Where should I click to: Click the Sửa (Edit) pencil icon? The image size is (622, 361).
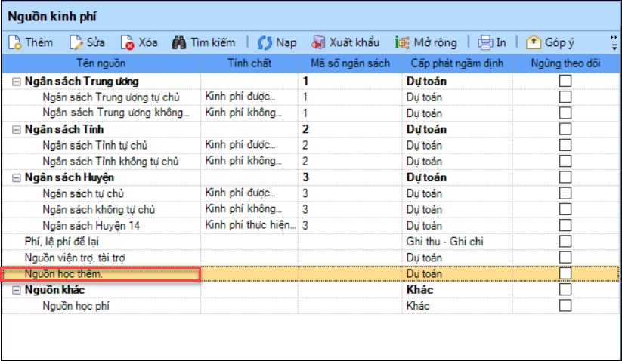click(76, 42)
